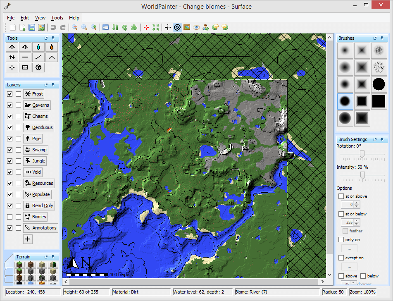Select the globe tool in Tools panel

coord(38,67)
